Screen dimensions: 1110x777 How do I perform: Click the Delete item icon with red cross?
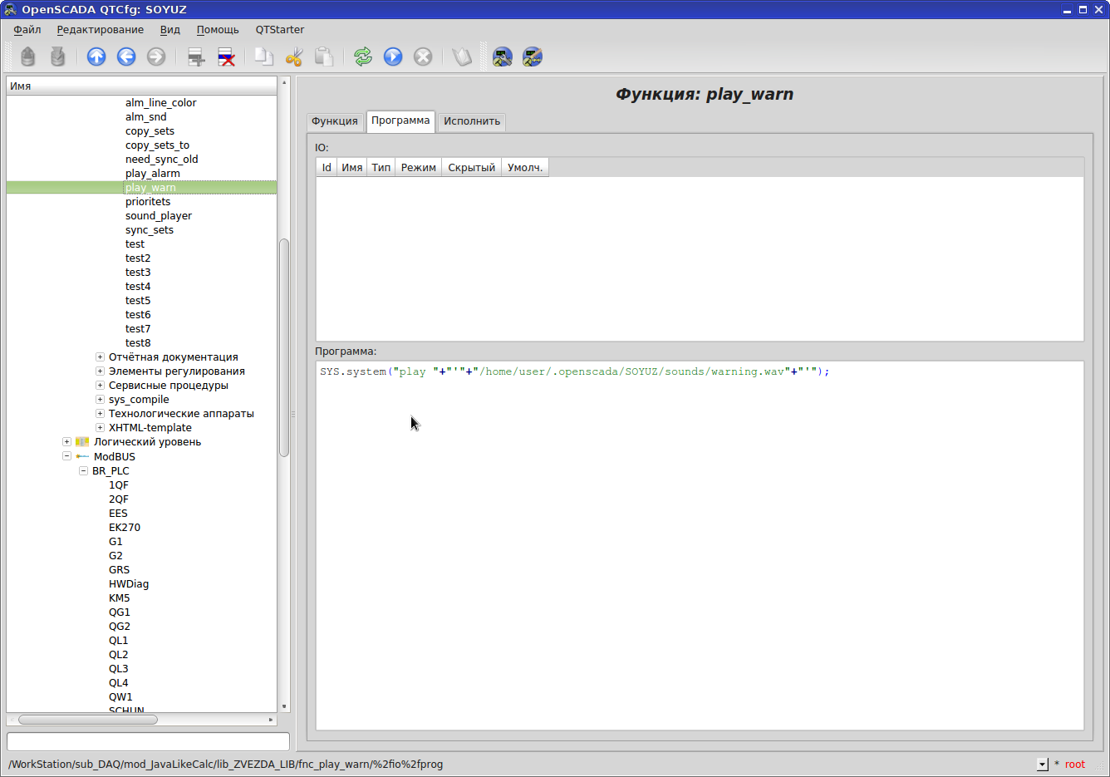[226, 57]
